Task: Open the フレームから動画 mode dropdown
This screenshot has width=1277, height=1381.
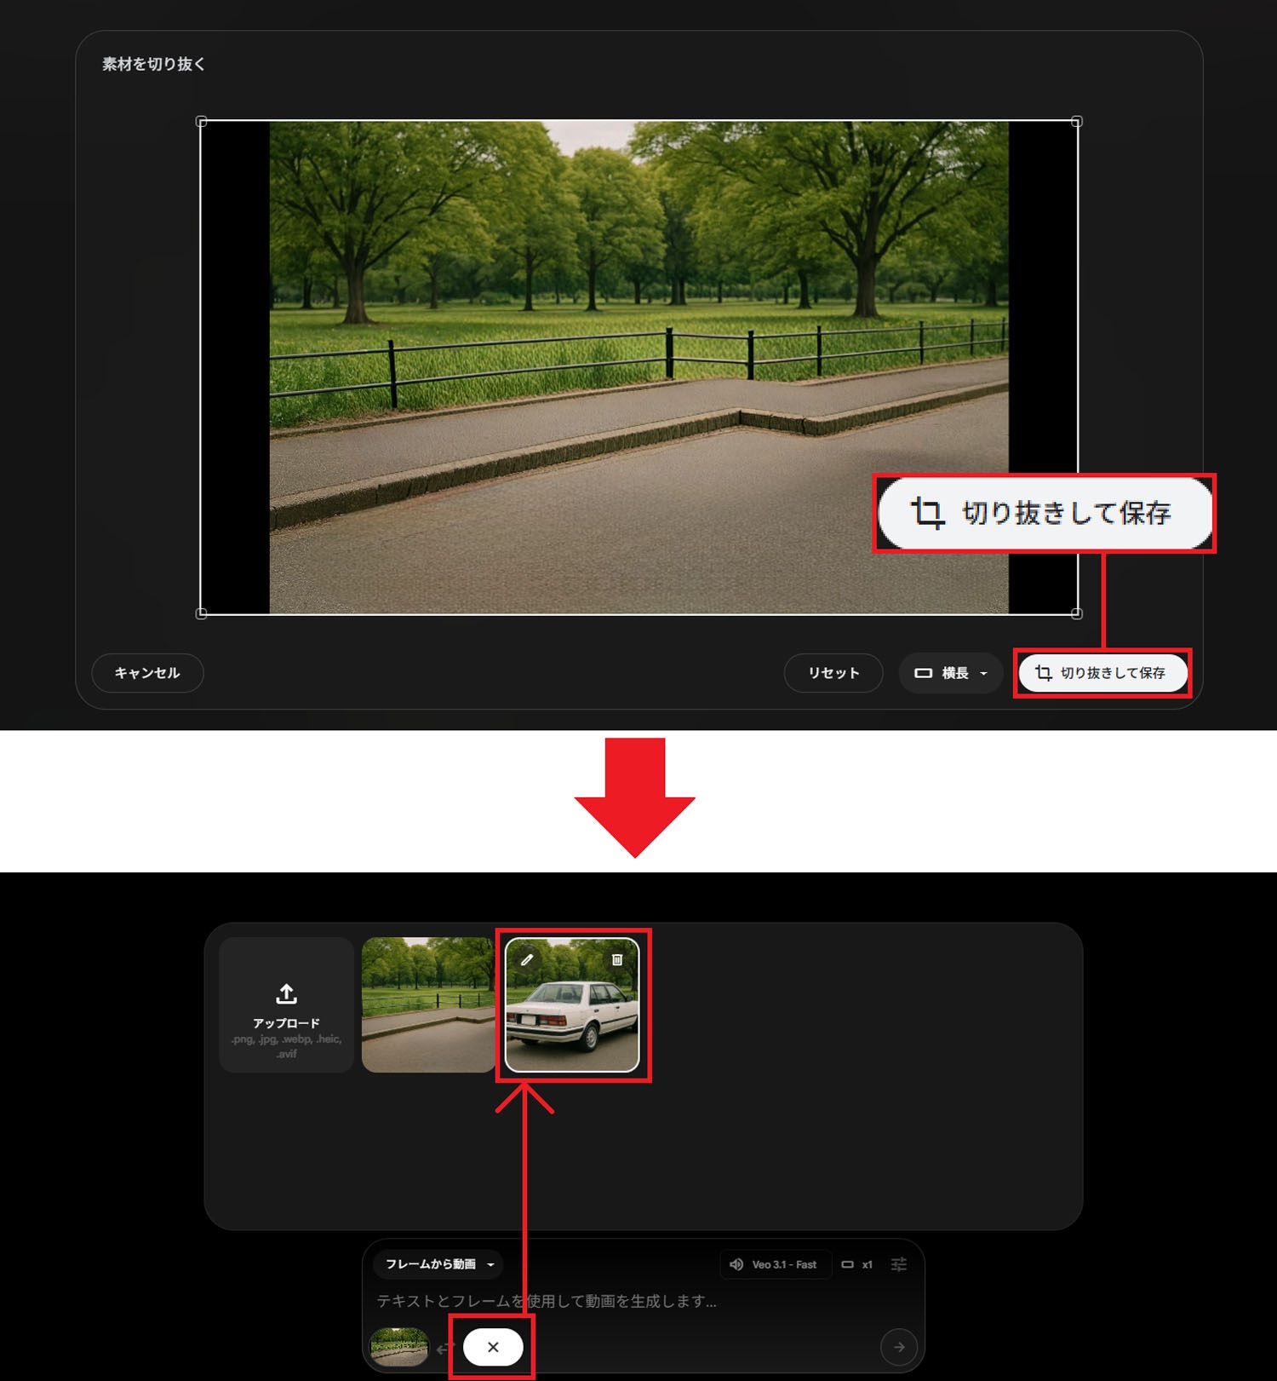Action: pos(439,1264)
